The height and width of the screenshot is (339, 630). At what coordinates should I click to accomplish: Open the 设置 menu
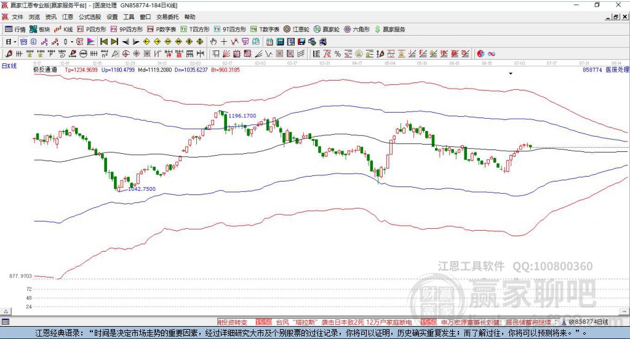[112, 17]
